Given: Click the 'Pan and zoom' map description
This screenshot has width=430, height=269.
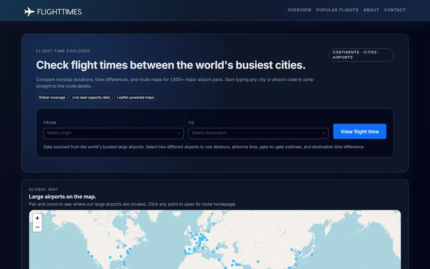Looking at the screenshot, I should pyautogui.click(x=133, y=204).
